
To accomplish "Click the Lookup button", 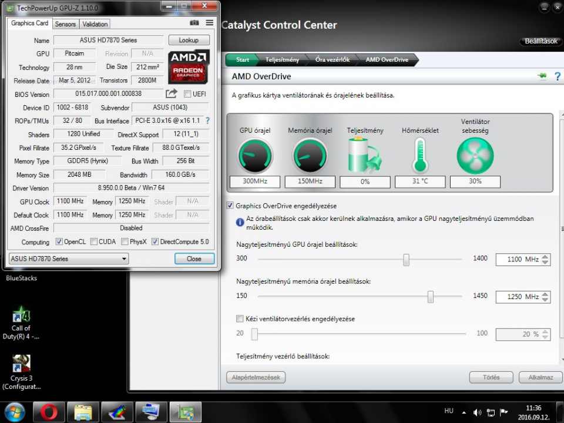I will 189,40.
